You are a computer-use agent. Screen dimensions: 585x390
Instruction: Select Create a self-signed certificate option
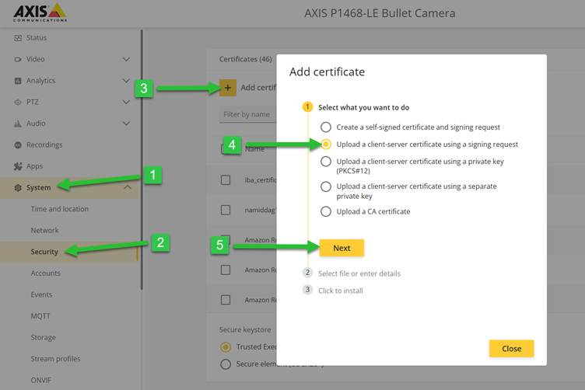(x=326, y=127)
